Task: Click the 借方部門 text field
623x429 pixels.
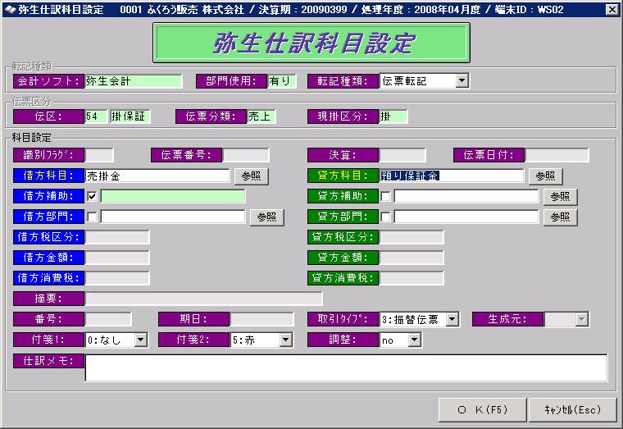Action: pos(173,217)
